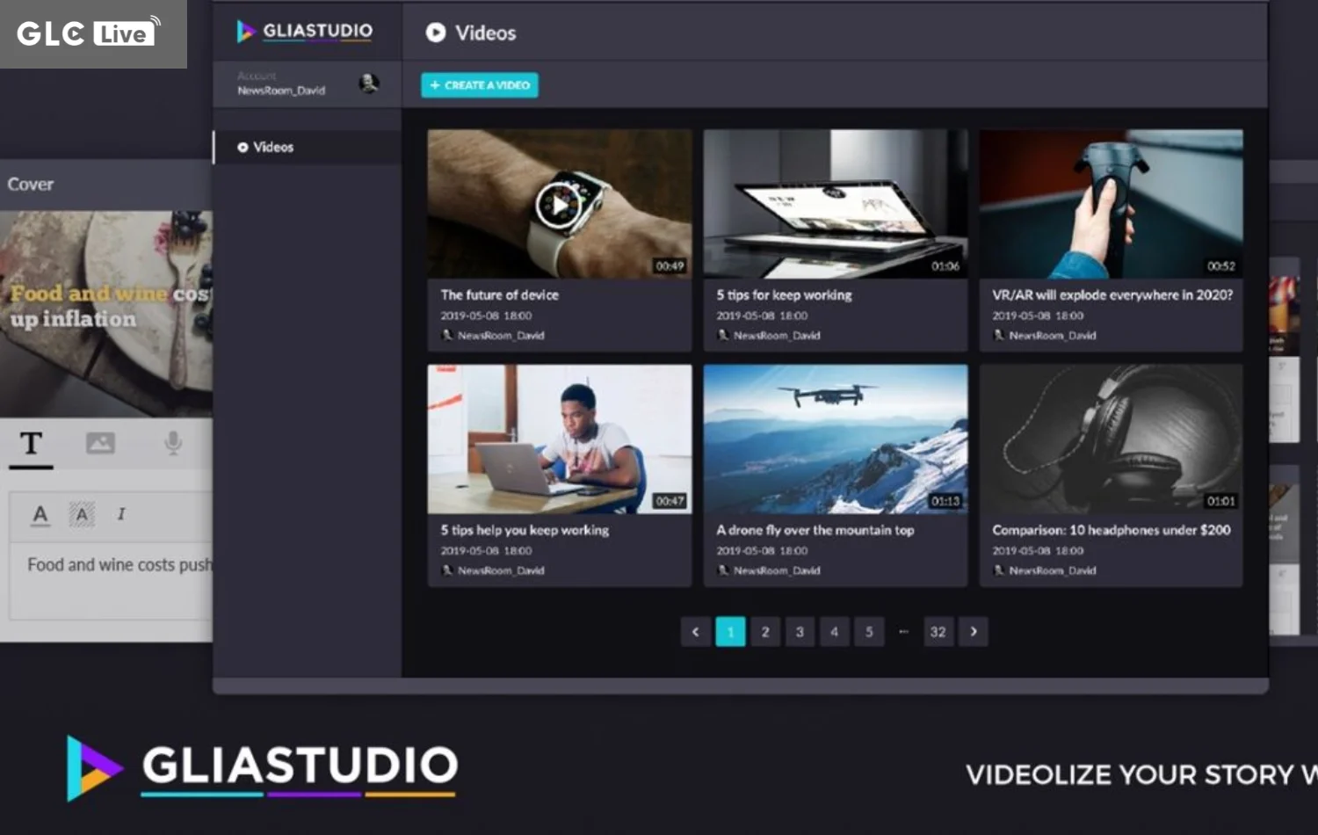
Task: Open the 5 tips for keep working thumbnail
Action: tap(836, 204)
